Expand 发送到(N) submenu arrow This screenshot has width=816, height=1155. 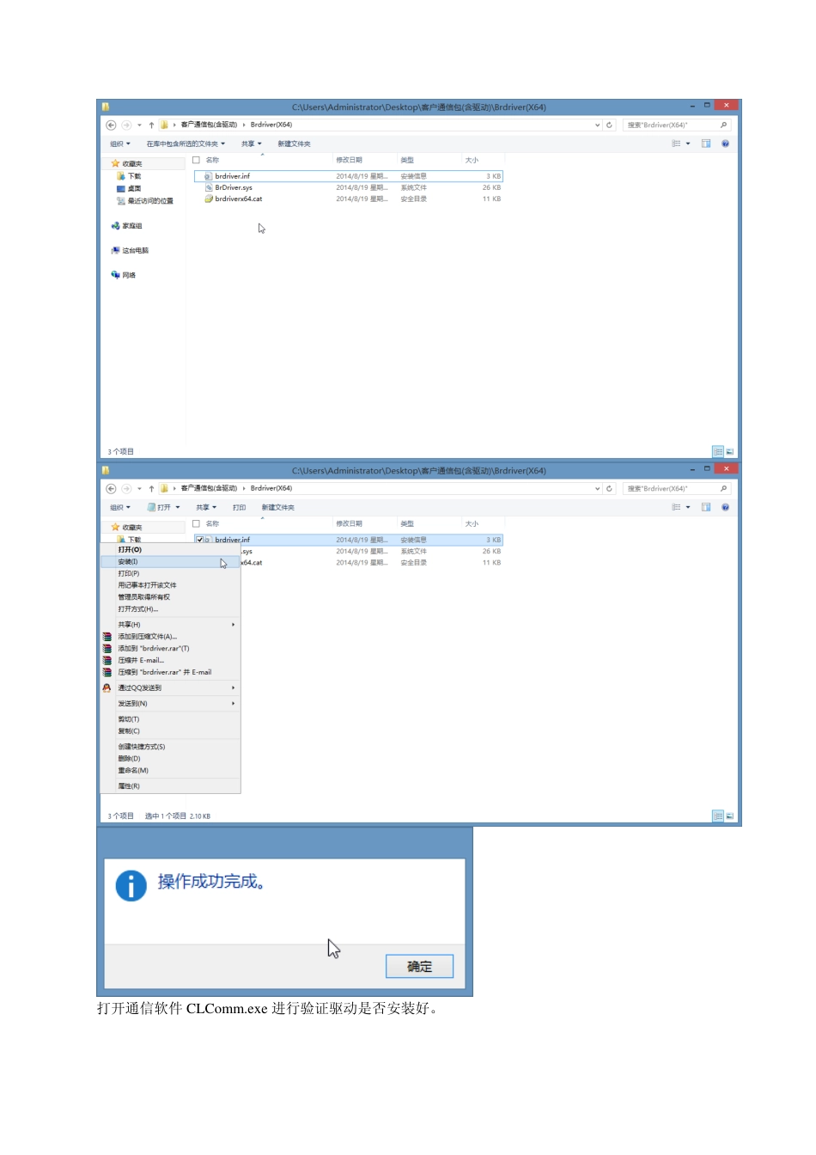click(x=234, y=703)
